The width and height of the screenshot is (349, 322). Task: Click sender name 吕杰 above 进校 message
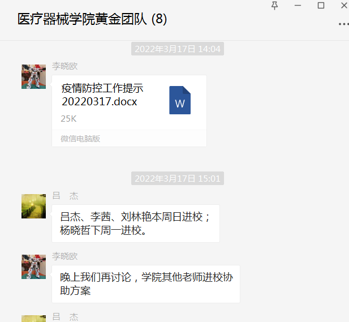pyautogui.click(x=65, y=196)
